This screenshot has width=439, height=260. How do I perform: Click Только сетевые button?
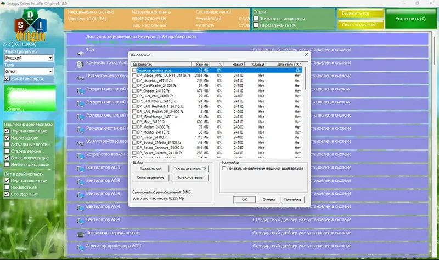point(190,177)
